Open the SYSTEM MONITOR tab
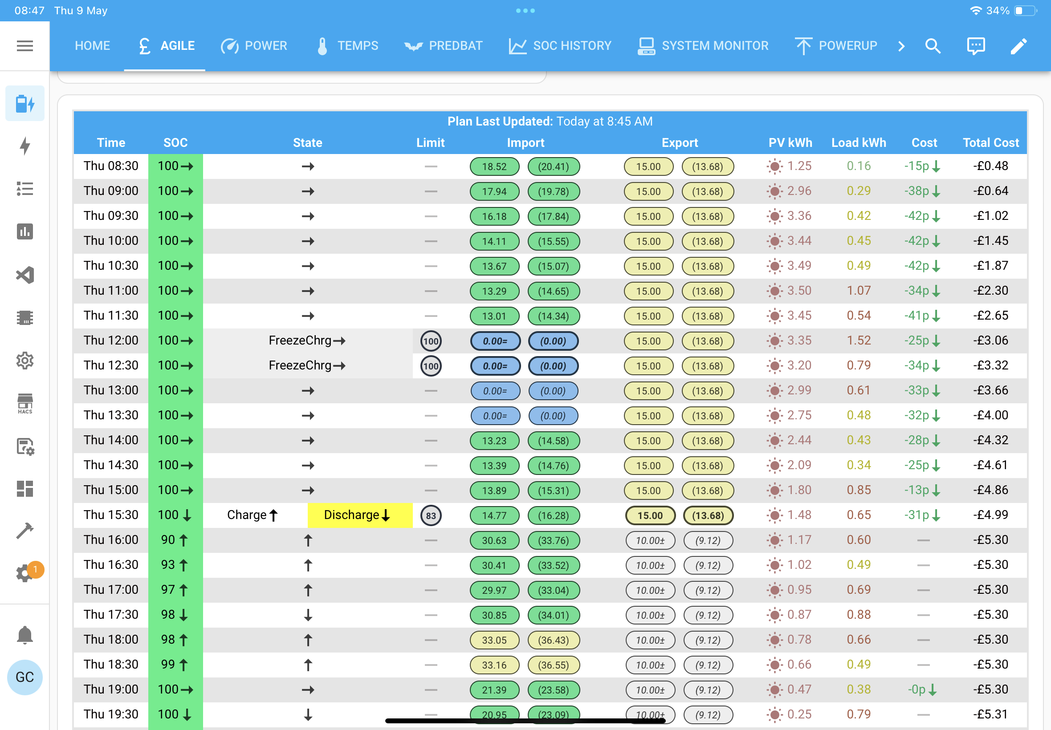 [703, 46]
